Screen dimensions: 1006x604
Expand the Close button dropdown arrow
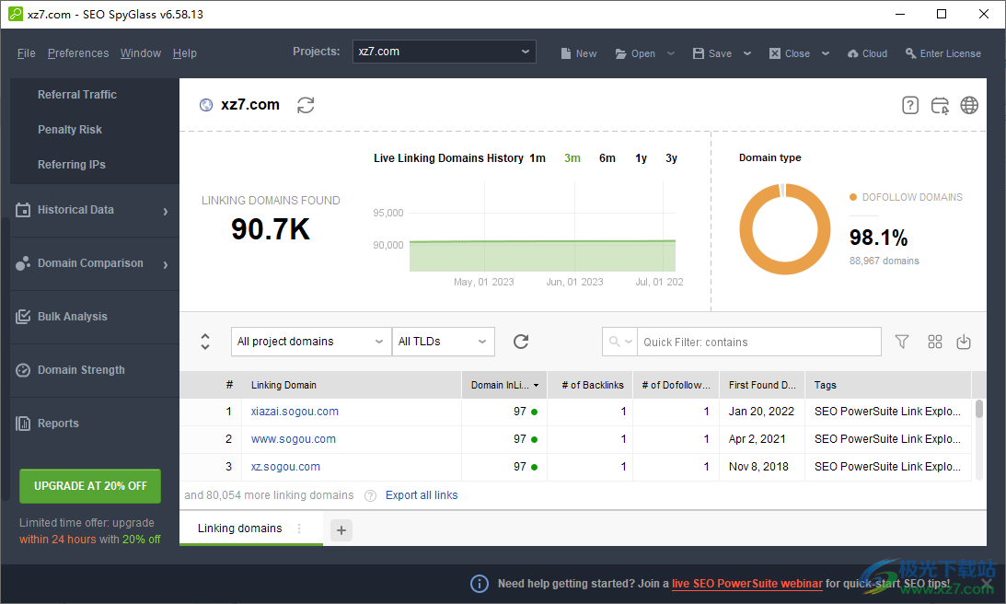click(x=826, y=53)
